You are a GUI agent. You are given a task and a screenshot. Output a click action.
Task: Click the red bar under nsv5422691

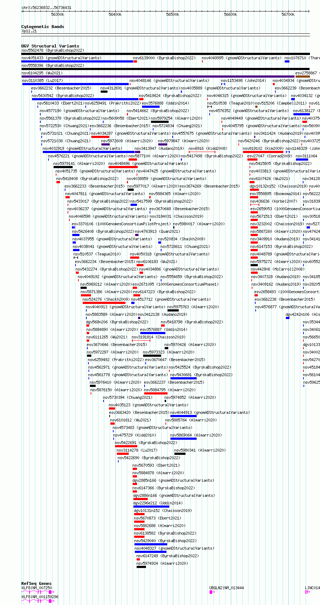(126, 446)
